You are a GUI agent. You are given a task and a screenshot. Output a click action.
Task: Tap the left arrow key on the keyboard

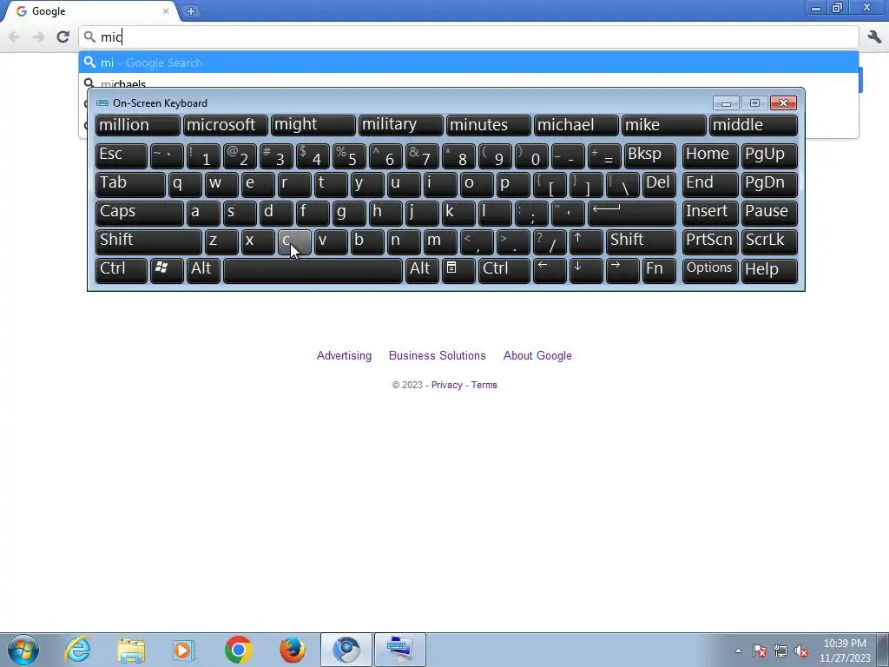click(x=550, y=271)
